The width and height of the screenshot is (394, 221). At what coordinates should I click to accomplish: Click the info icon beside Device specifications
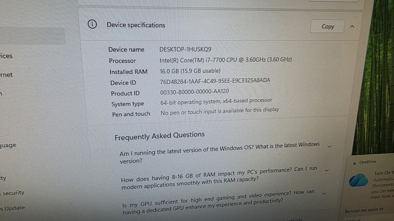(x=92, y=24)
